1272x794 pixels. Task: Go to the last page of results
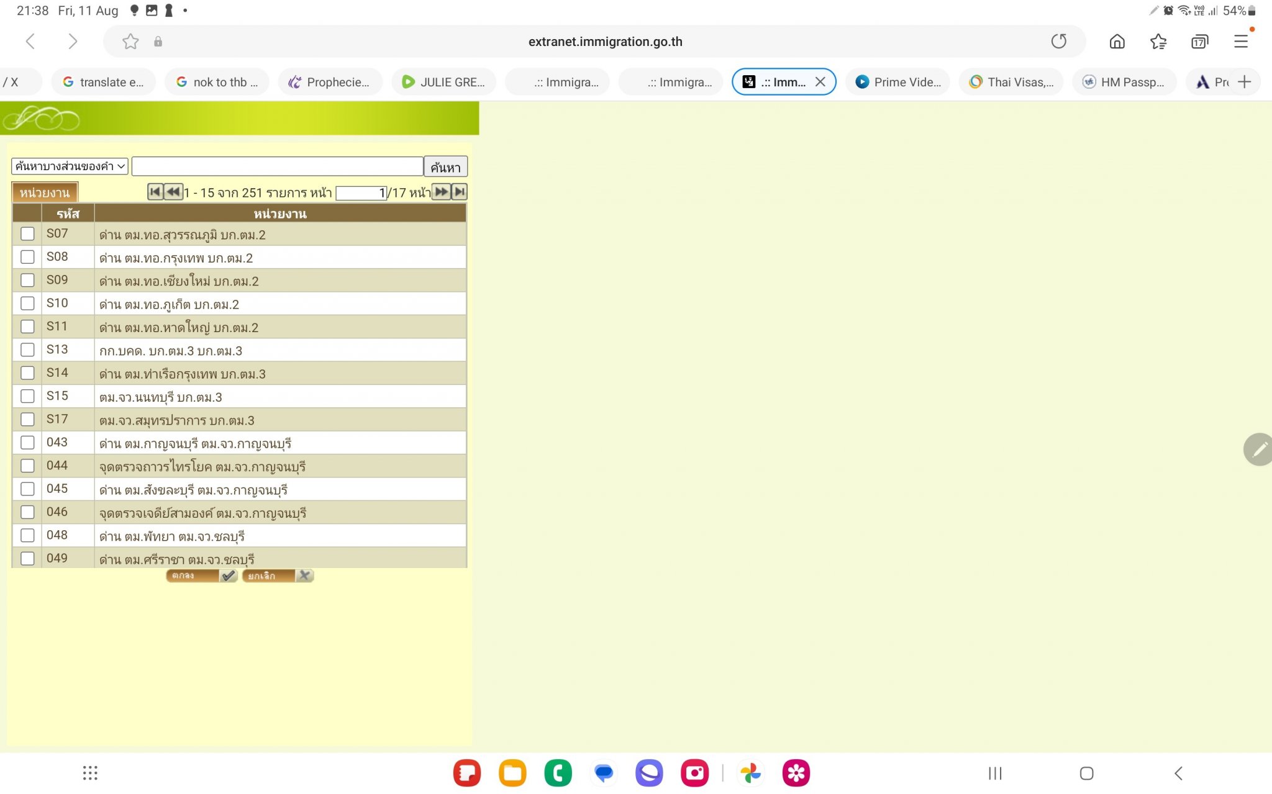click(460, 192)
